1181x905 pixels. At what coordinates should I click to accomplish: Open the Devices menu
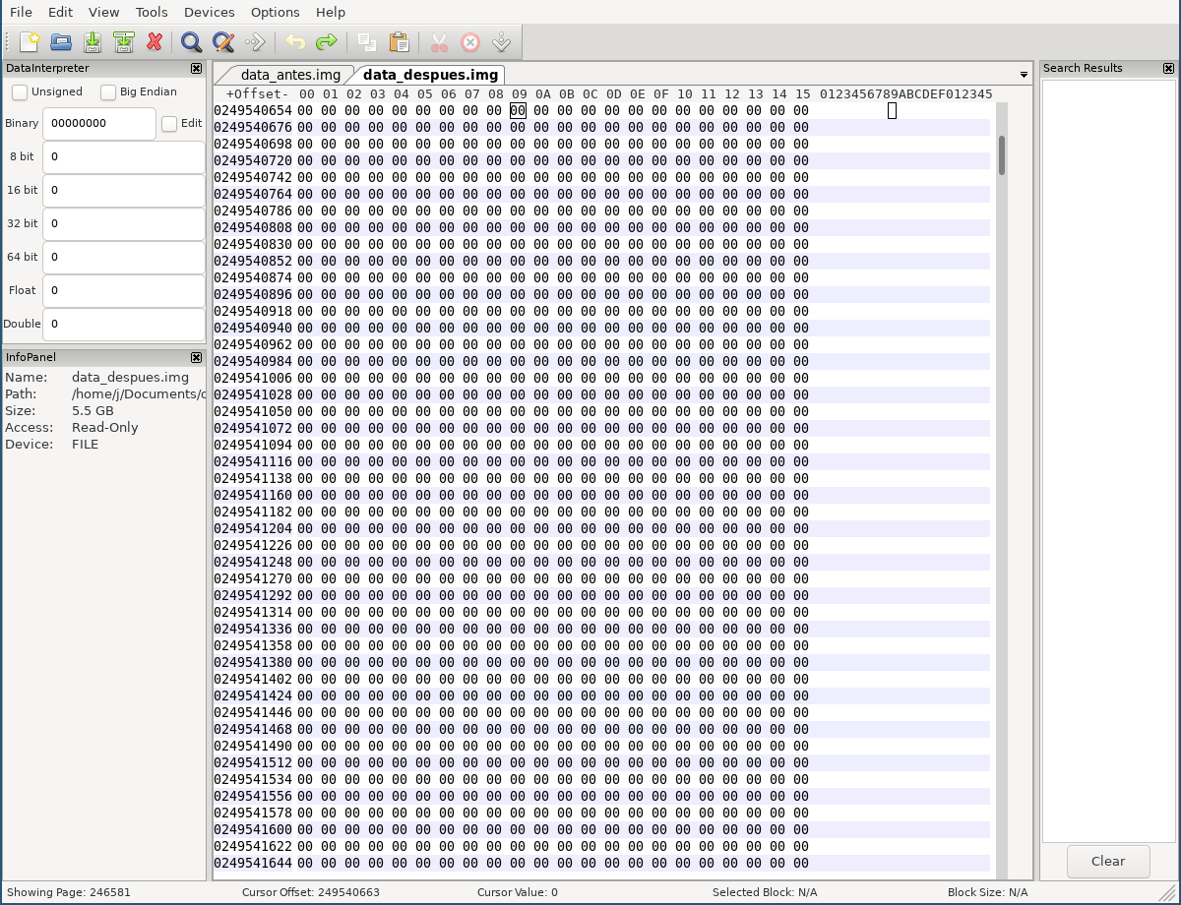[209, 12]
